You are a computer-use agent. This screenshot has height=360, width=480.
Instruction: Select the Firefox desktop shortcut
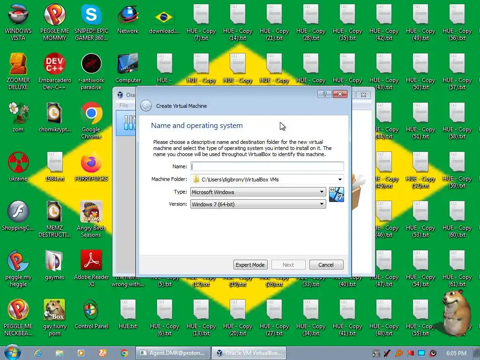tap(91, 166)
